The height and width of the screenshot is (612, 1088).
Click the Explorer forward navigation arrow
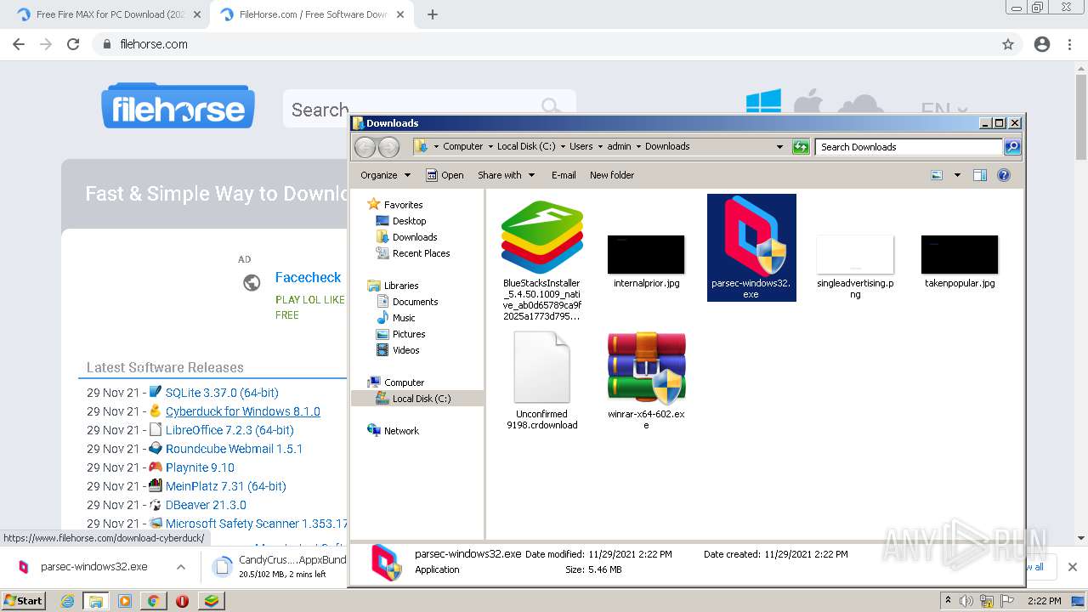click(x=388, y=147)
